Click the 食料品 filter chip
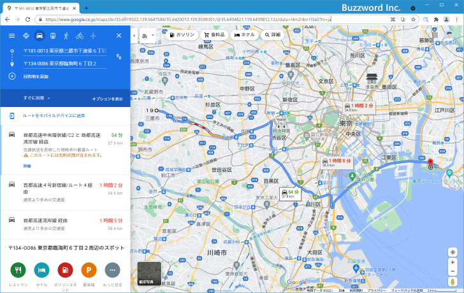This screenshot has width=464, height=293. pyautogui.click(x=214, y=35)
